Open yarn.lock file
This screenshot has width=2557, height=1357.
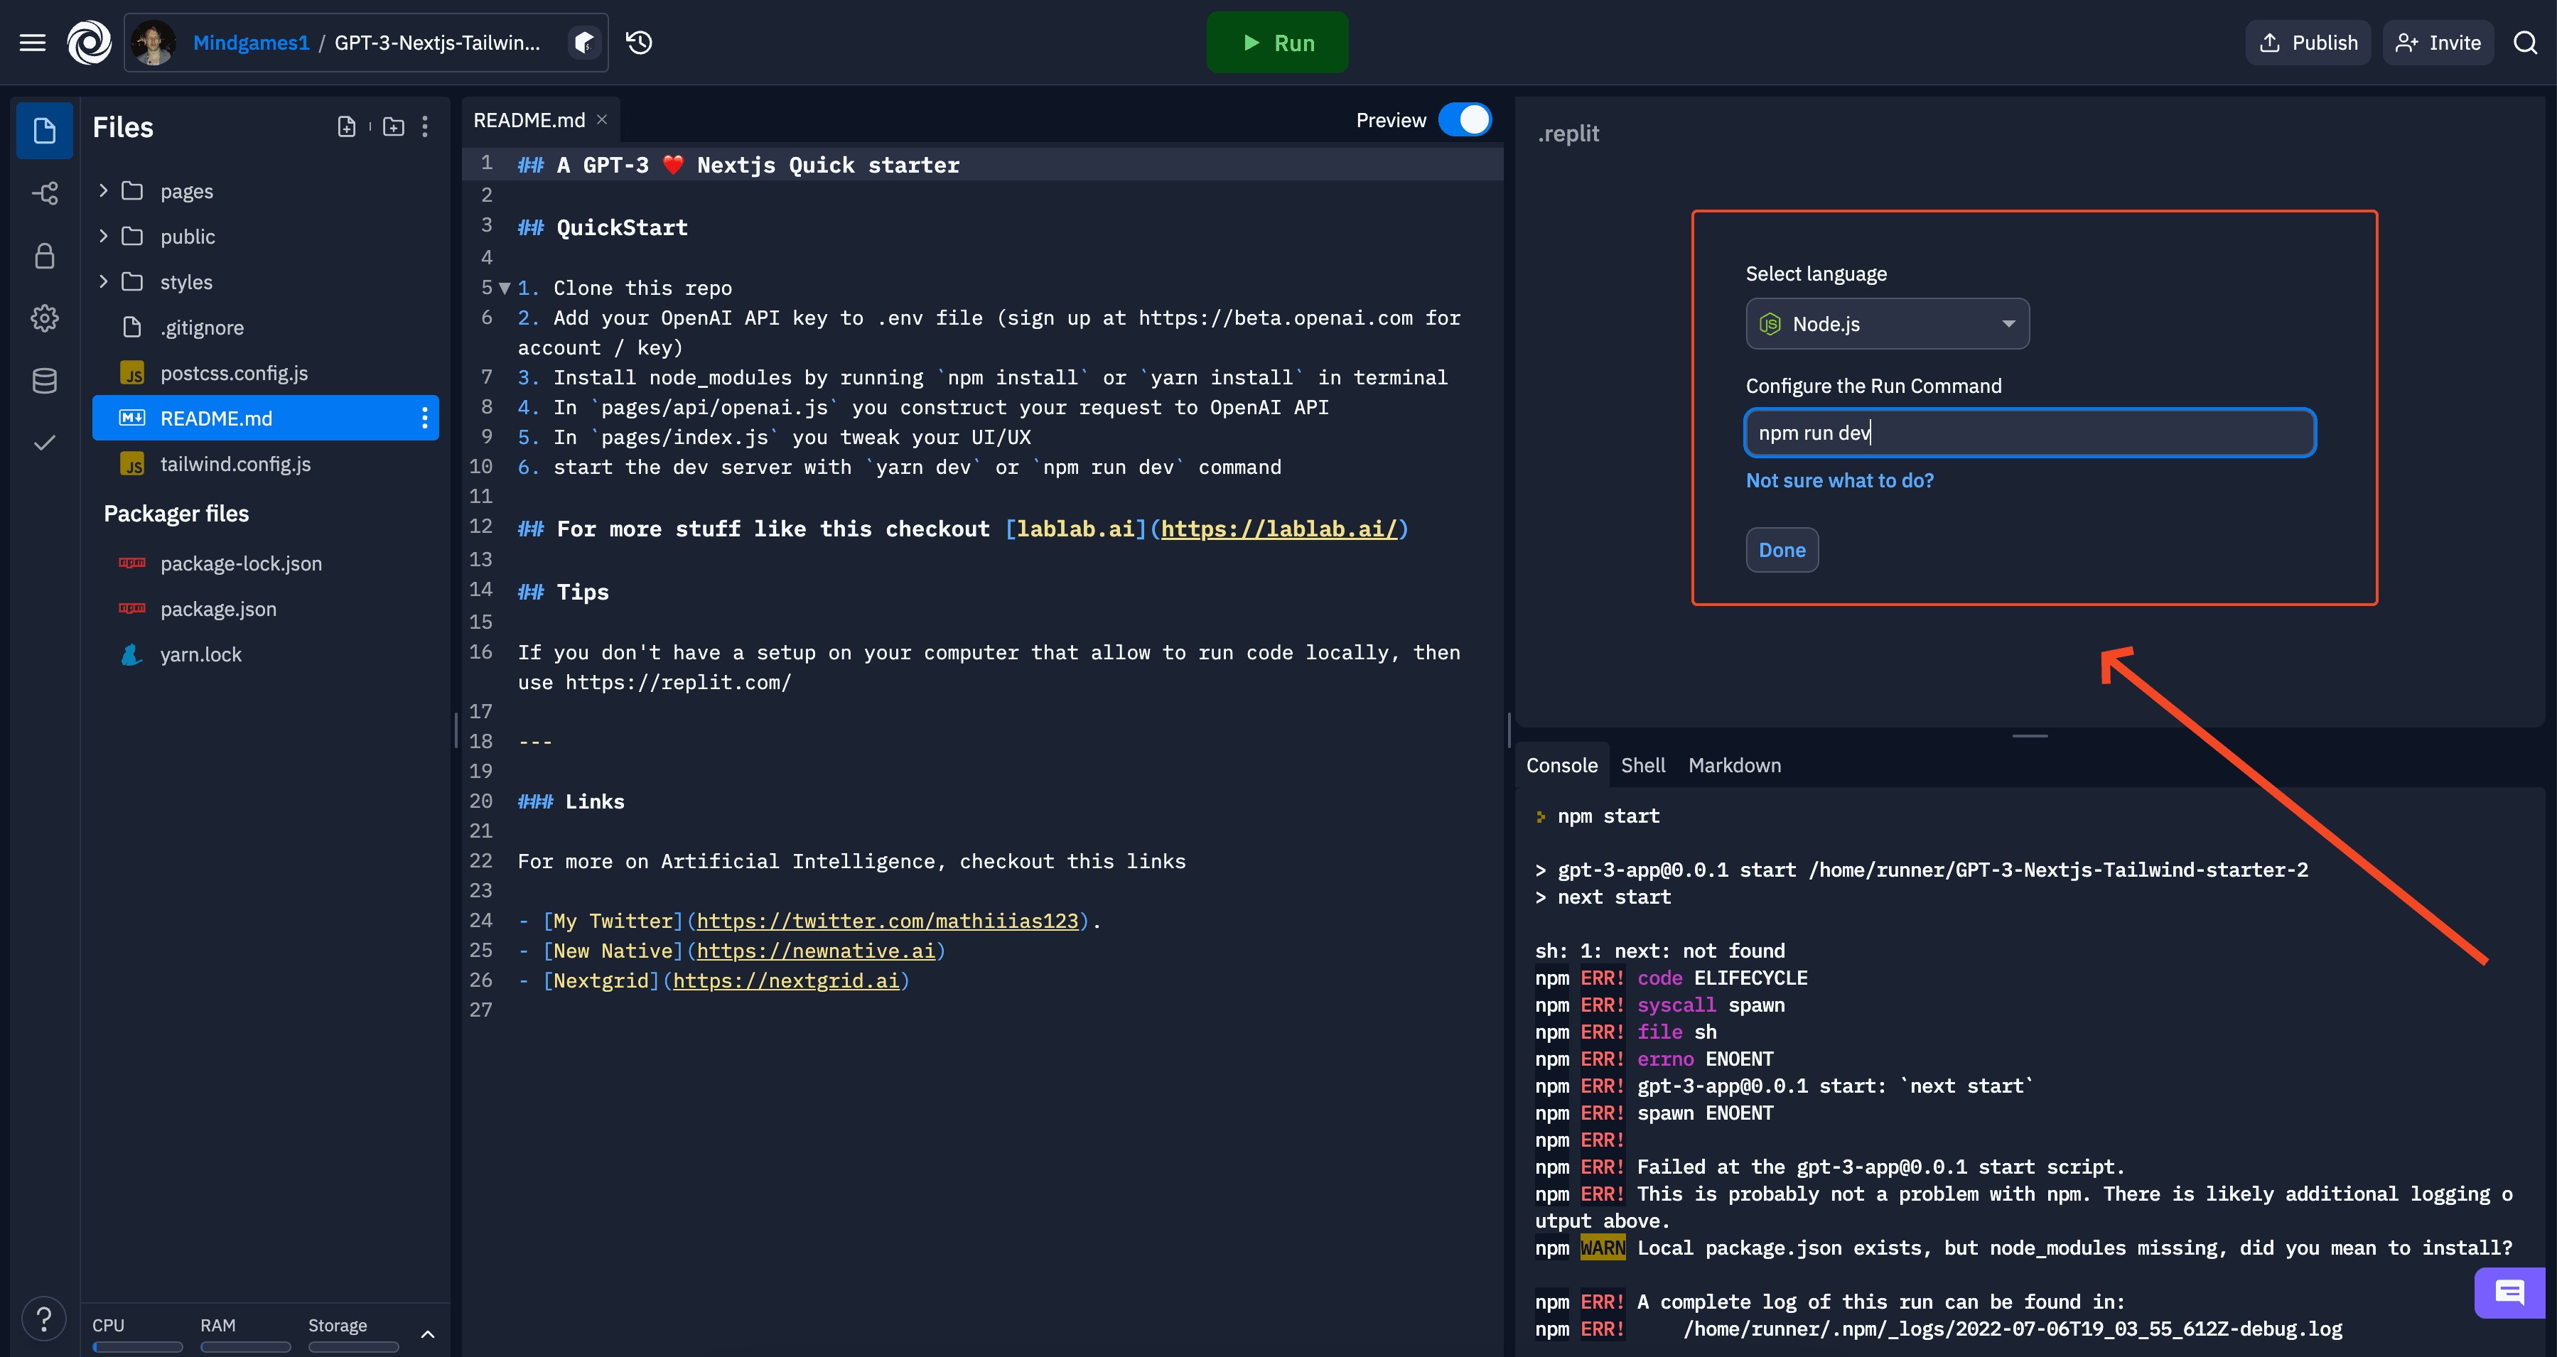pos(265,654)
